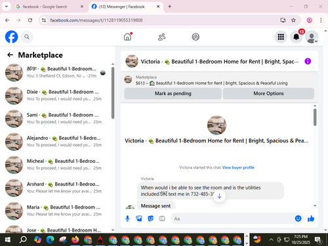
Task: Open the conversation information purple icon
Action: pos(308,61)
